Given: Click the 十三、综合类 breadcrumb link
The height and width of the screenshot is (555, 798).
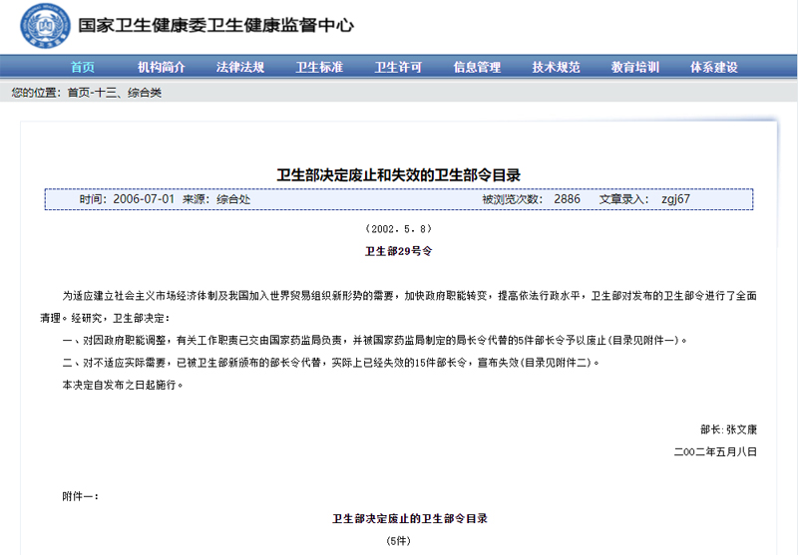Looking at the screenshot, I should coord(128,93).
